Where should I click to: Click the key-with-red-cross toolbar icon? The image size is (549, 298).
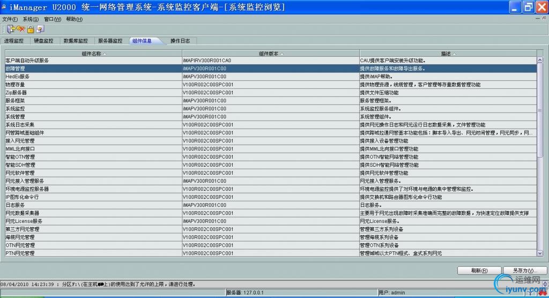click(x=21, y=29)
